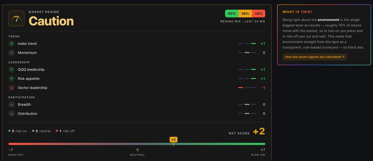Image resolution: width=373 pixels, height=161 pixels.
Task: Click the yellow 39% regime mix segment
Action: 245,14
